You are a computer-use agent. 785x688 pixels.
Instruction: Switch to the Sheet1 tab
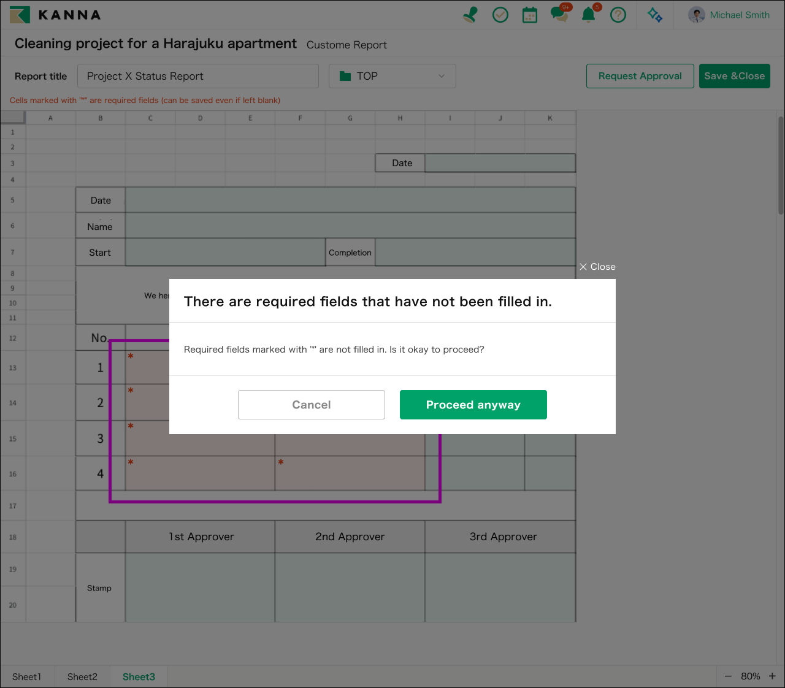click(27, 677)
